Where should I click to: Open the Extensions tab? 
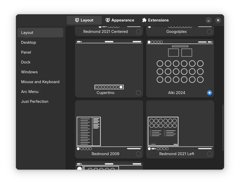click(155, 20)
